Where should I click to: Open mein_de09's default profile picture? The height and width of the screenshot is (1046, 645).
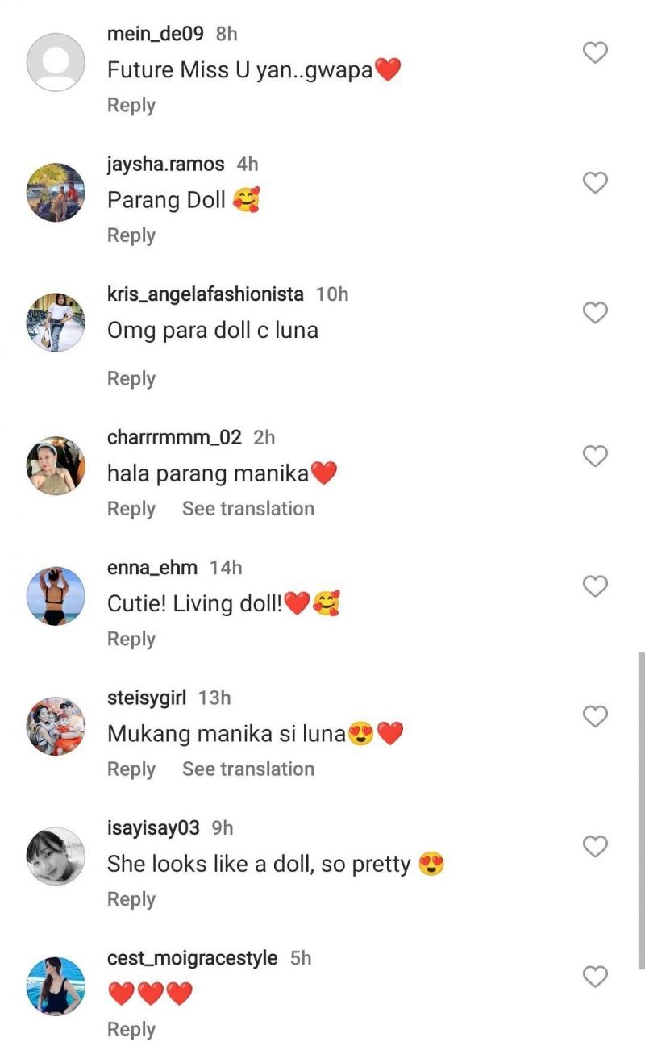pyautogui.click(x=56, y=62)
